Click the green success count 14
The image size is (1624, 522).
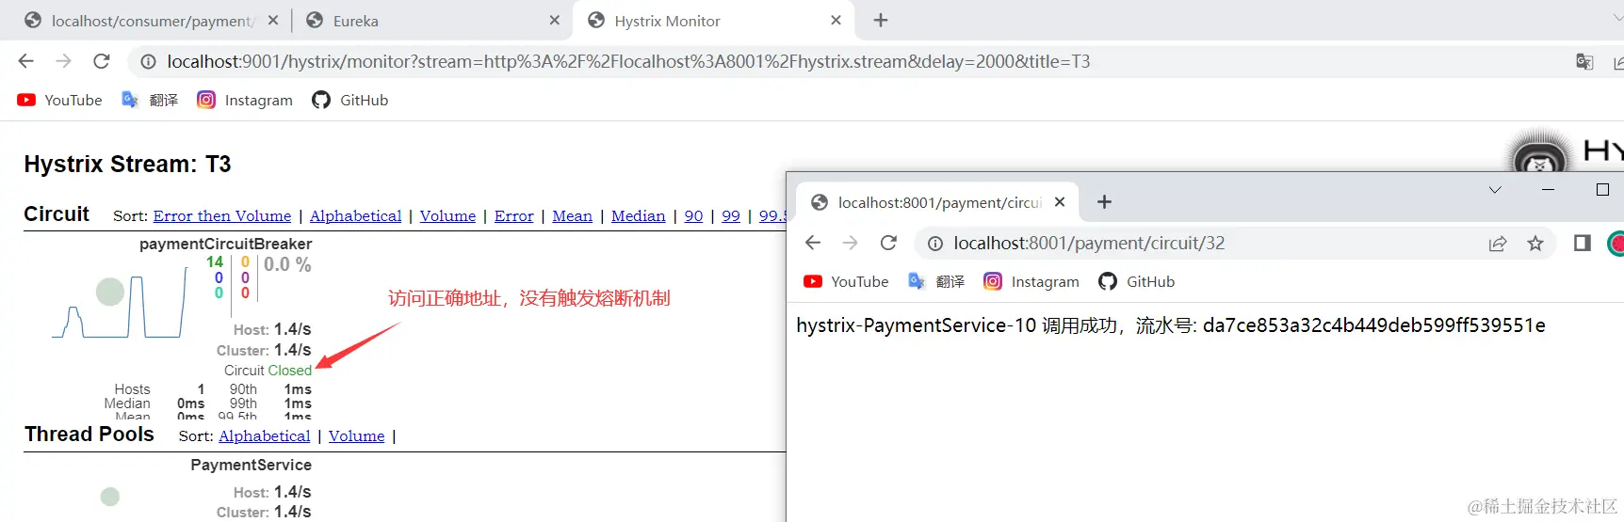click(215, 261)
